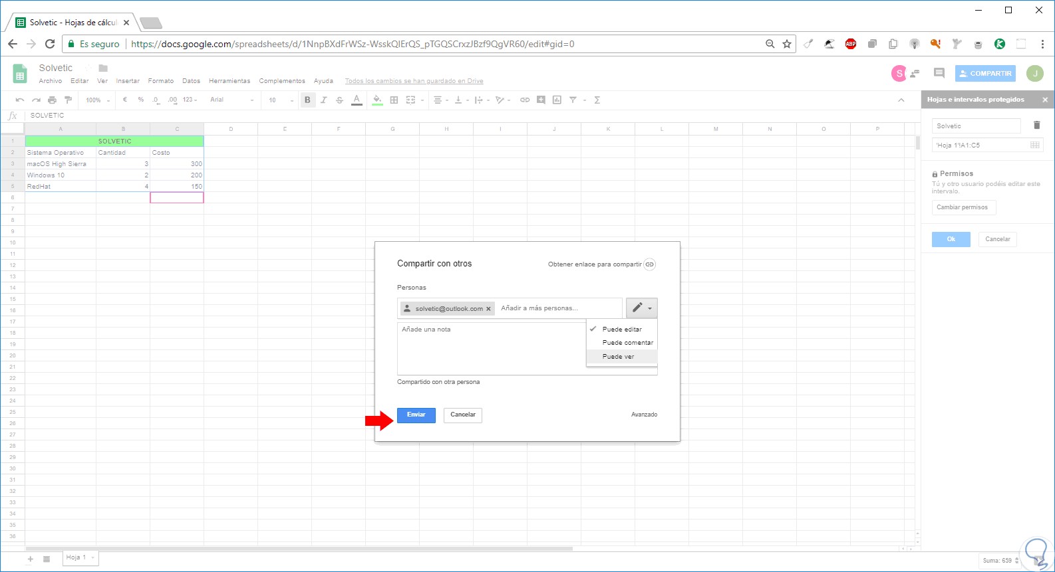Open the Insertar menu
1055x572 pixels.
coord(128,81)
